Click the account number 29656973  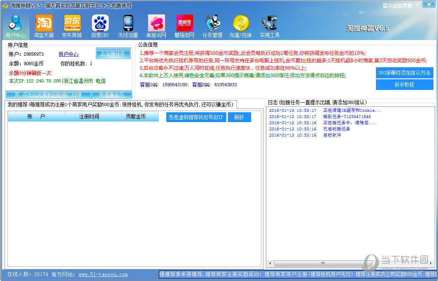34,54
